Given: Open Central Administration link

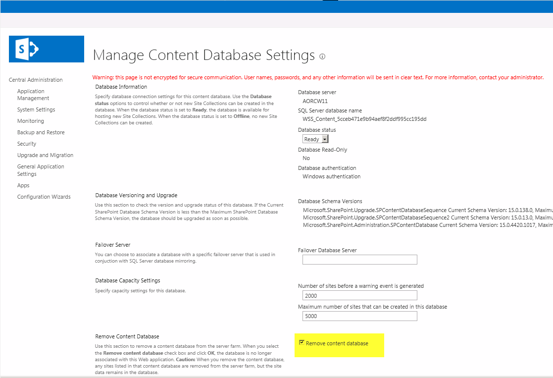Looking at the screenshot, I should 36,80.
